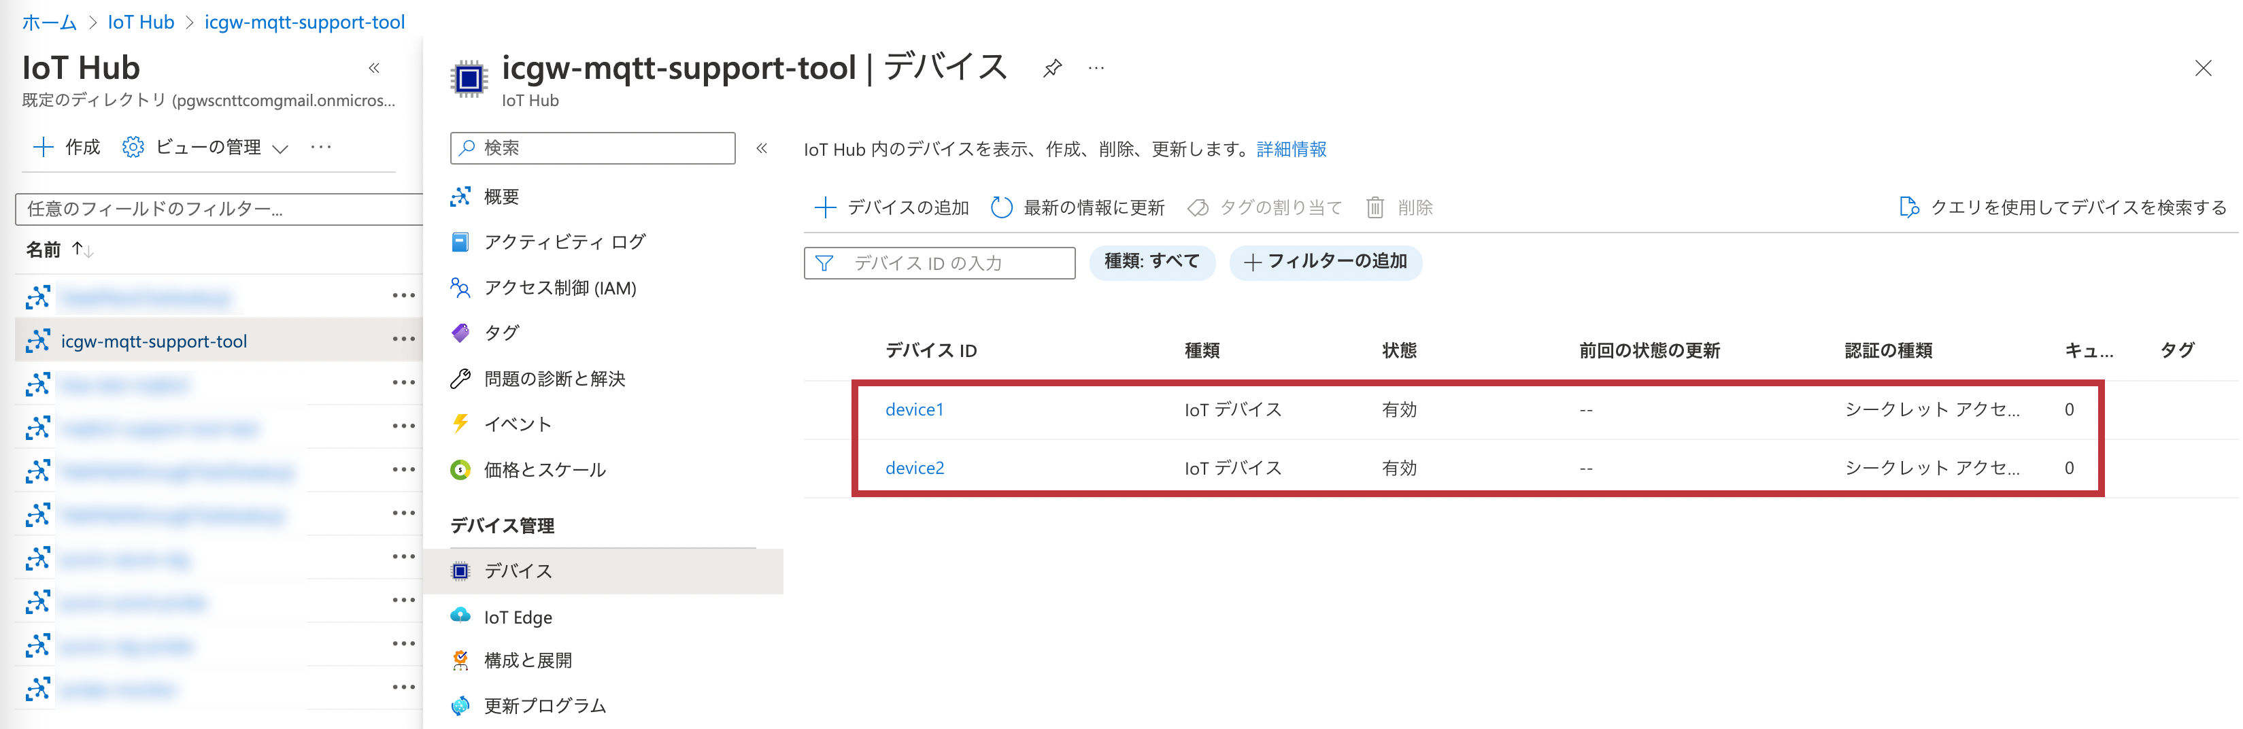Pin this page using the pin icon
Viewport: 2243px width, 729px height.
(1053, 67)
